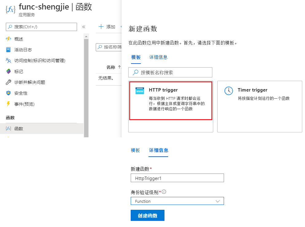Click the HttpTrigger1 name input field
The width and height of the screenshot is (305, 227).
[177, 178]
